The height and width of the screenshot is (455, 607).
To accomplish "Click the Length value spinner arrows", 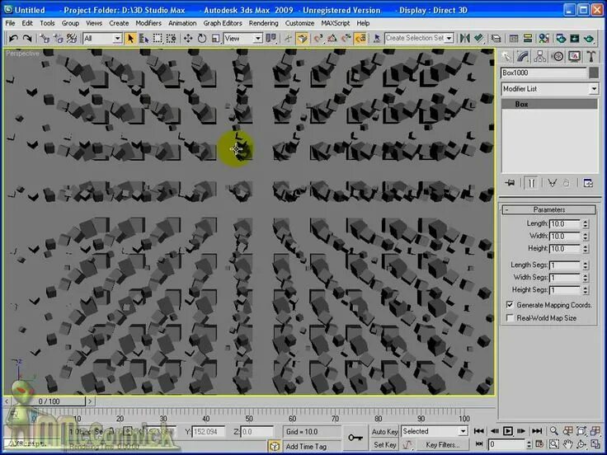I will [x=586, y=223].
